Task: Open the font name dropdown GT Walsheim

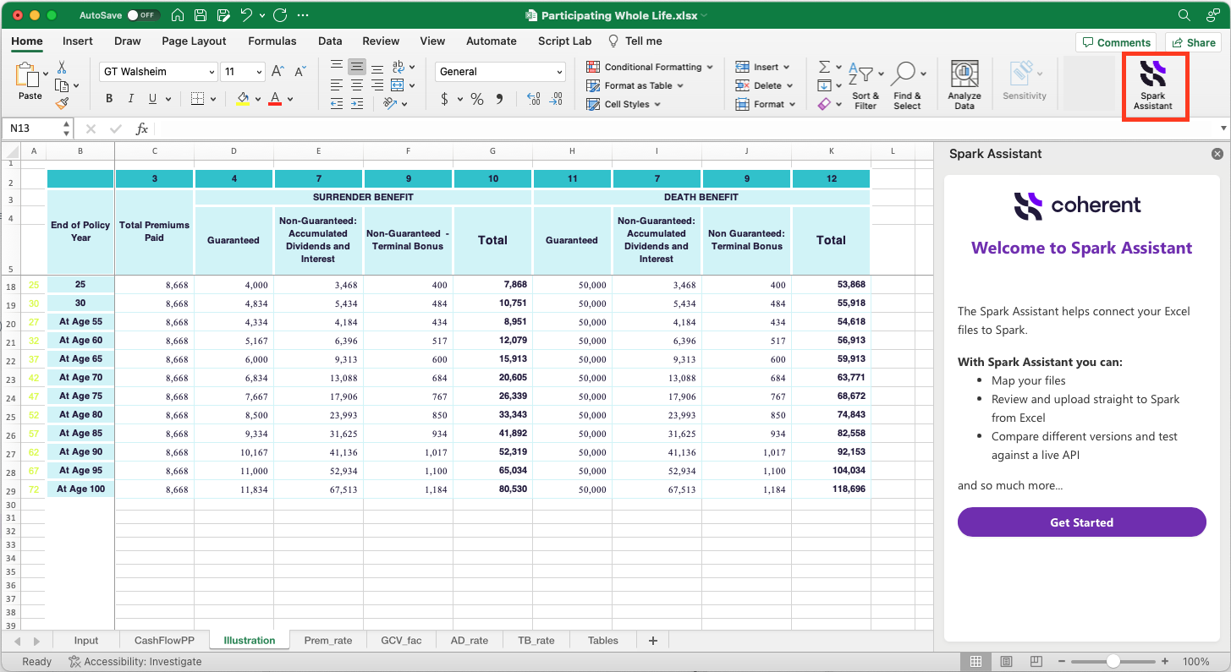Action: point(157,72)
